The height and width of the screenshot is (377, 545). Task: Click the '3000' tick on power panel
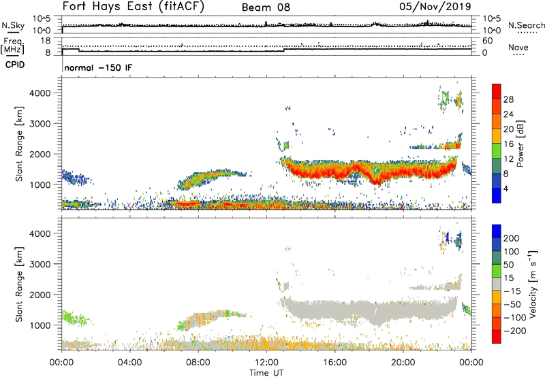pos(40,124)
